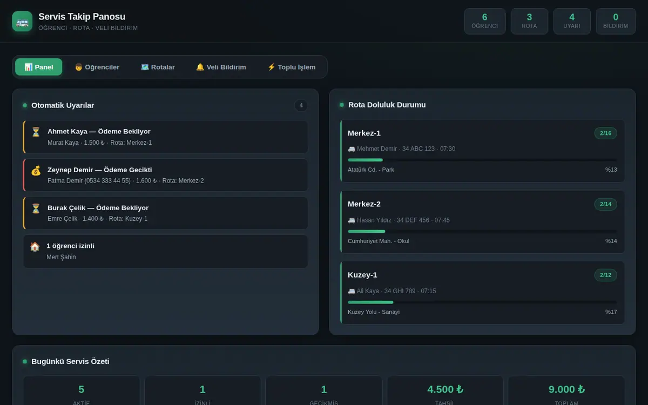
Task: Click the Servis Takip Panosu title
Action: coord(82,17)
